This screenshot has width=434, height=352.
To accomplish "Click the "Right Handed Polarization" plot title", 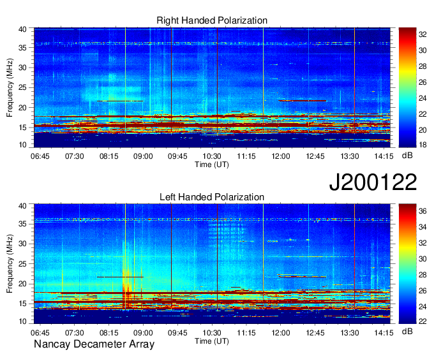I will pos(212,20).
